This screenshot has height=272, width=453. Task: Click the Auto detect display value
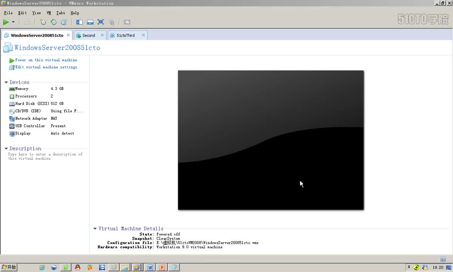pyautogui.click(x=63, y=133)
